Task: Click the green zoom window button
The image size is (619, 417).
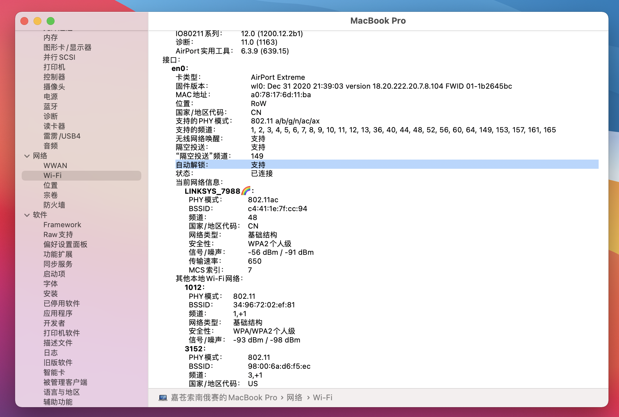Action: (51, 21)
